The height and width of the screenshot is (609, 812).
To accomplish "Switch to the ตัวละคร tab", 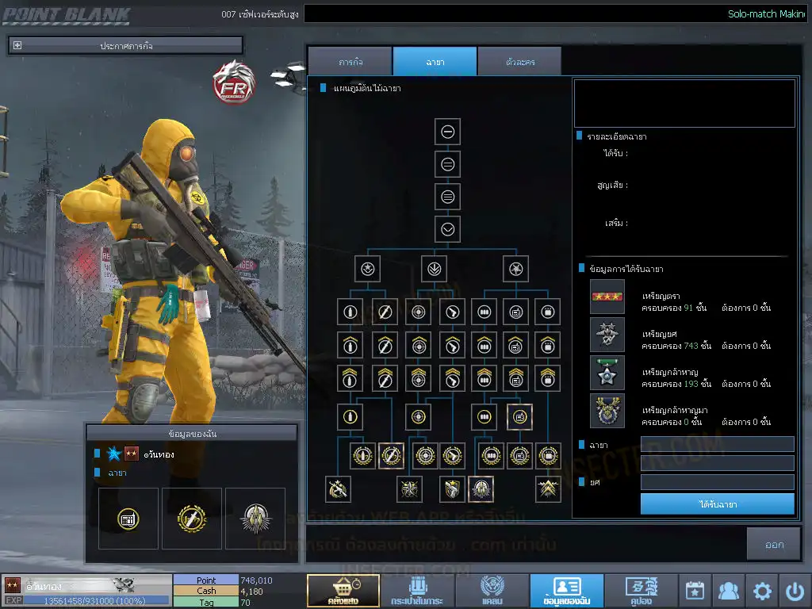I will point(519,61).
